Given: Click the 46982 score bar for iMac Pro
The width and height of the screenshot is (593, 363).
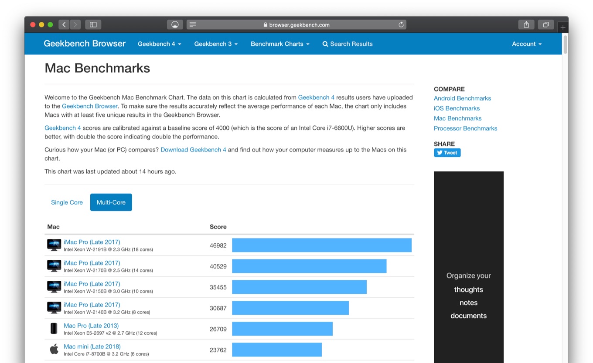Looking at the screenshot, I should [321, 245].
